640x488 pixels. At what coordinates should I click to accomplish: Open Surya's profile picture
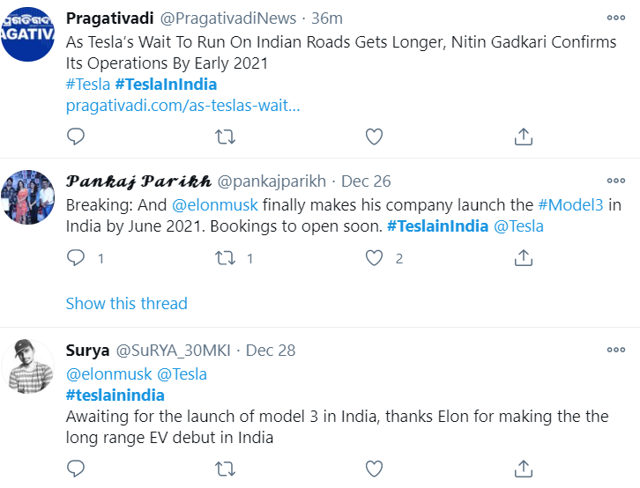coord(27,366)
